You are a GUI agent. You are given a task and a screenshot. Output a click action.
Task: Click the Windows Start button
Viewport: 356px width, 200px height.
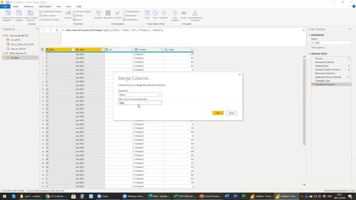pyautogui.click(x=4, y=196)
